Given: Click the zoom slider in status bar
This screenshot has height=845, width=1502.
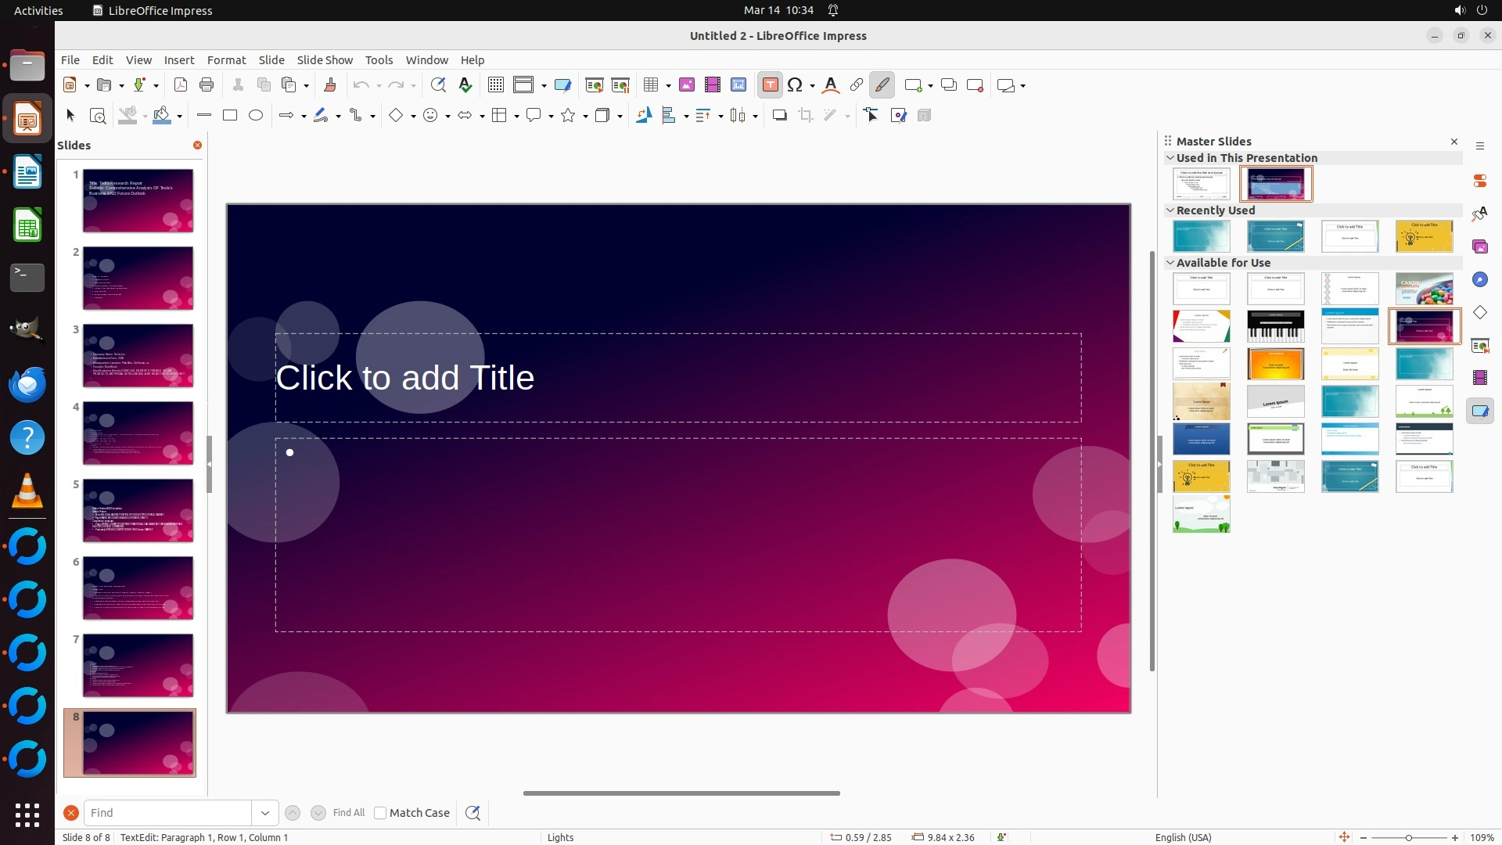Looking at the screenshot, I should (1408, 838).
